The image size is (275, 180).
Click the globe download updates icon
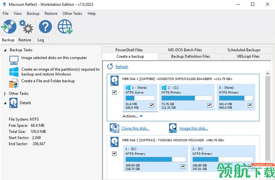click(65, 26)
